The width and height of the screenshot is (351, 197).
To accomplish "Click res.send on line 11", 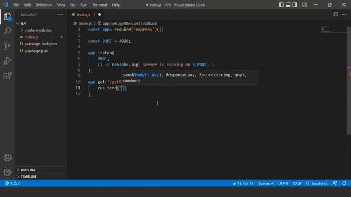I will click(x=107, y=88).
